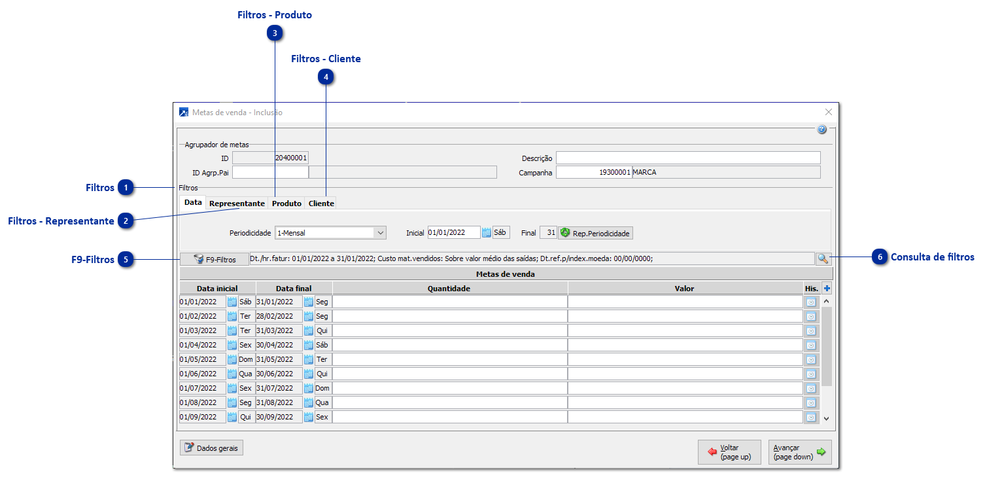This screenshot has height=479, width=985.
Task: Open history for the 01/06/2022 row
Action: (x=811, y=374)
